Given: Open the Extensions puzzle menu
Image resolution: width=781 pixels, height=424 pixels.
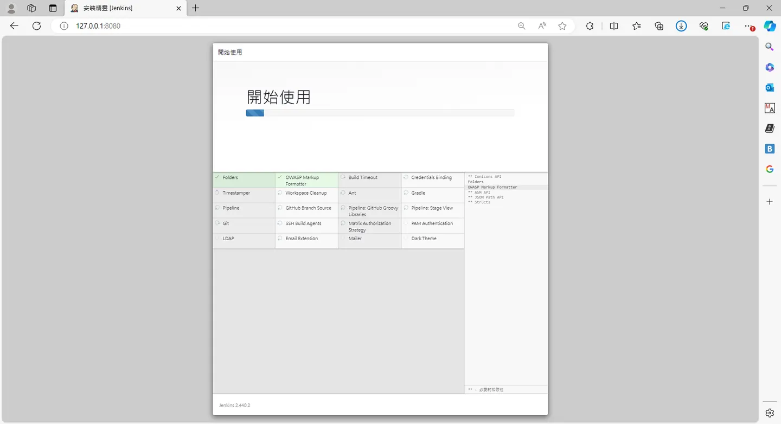Looking at the screenshot, I should [x=590, y=25].
